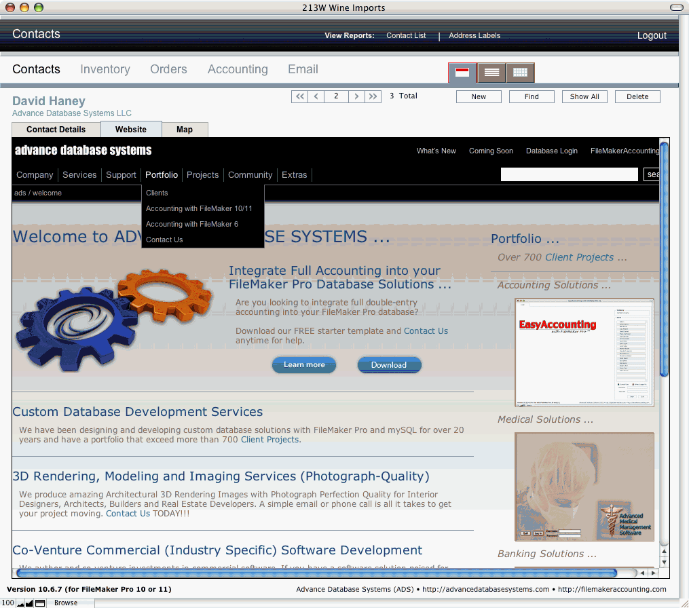Go to first record arrow
This screenshot has height=608, width=689.
(x=299, y=96)
